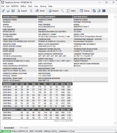The height and width of the screenshot is (133, 117).
Task: Click the SPD HUB DEVICE column header
Action: click(x=90, y=17)
